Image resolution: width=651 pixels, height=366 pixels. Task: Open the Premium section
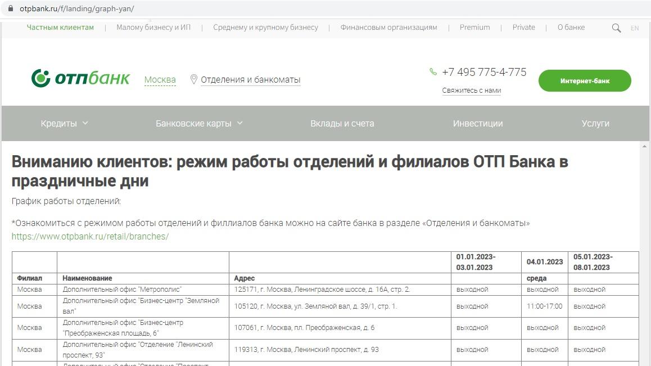pos(474,28)
